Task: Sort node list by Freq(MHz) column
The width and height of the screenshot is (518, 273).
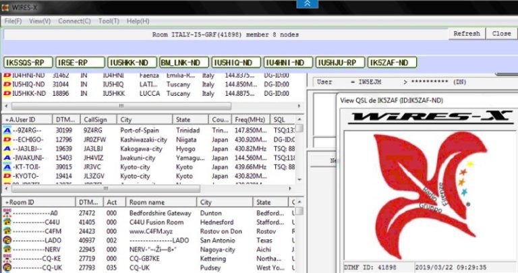Action: [x=251, y=119]
